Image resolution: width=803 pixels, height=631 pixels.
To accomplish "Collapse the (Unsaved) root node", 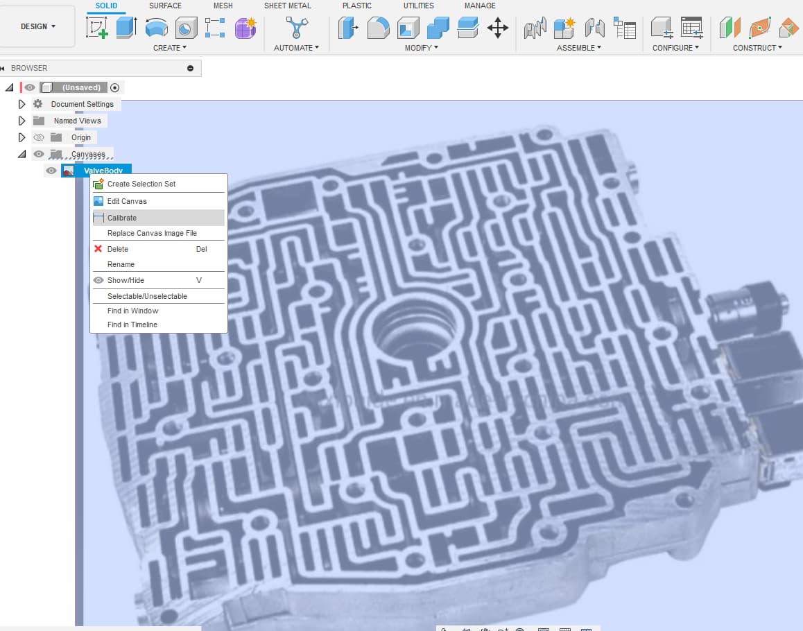I will pos(9,87).
